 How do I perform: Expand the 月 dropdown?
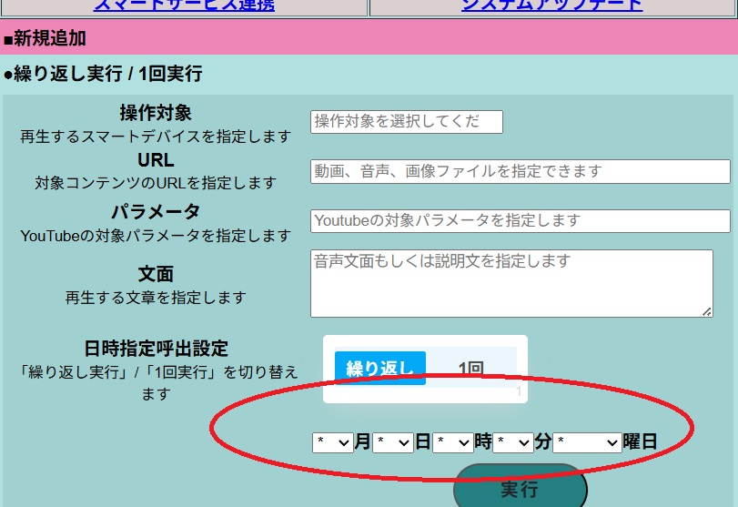(332, 442)
